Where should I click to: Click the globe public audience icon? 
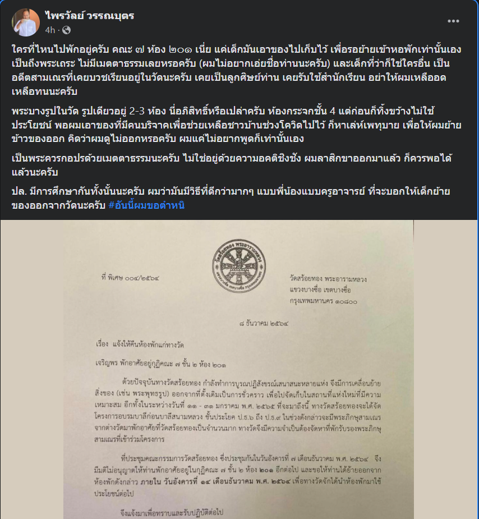tap(67, 30)
